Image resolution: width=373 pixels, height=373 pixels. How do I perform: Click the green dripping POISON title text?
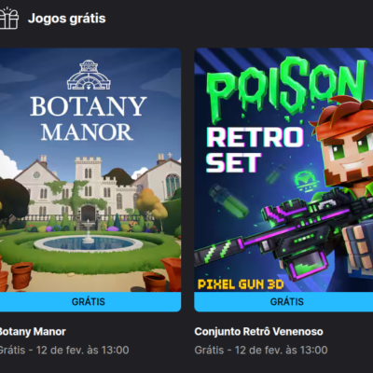pyautogui.click(x=287, y=89)
